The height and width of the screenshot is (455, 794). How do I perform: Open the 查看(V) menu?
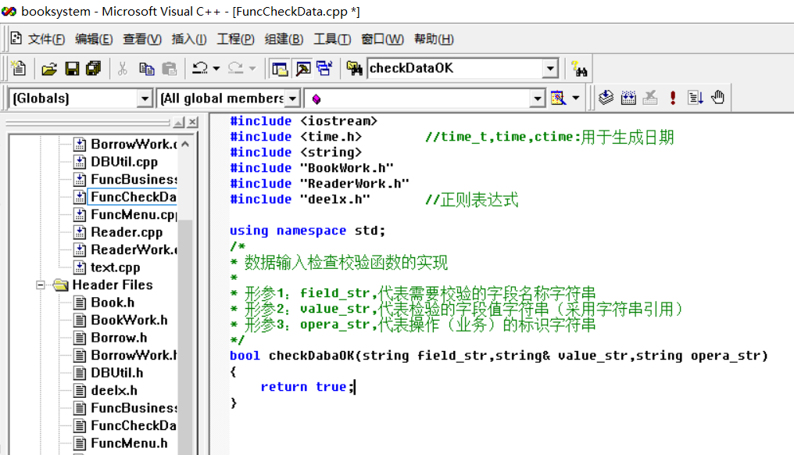[x=141, y=39]
